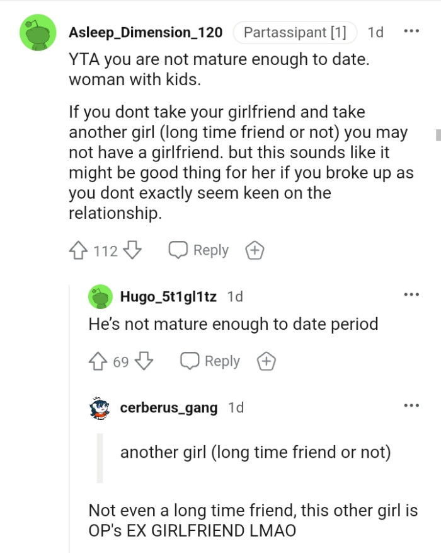Viewport: 441px width, 553px height.
Task: Click the Partassipant [1] flair badge
Action: (x=295, y=32)
